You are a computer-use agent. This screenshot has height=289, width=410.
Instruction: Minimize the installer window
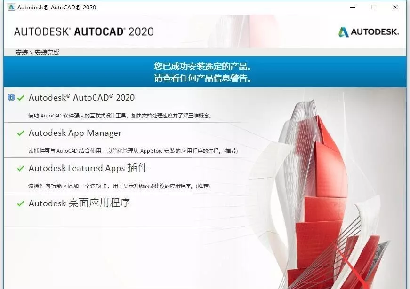point(353,7)
